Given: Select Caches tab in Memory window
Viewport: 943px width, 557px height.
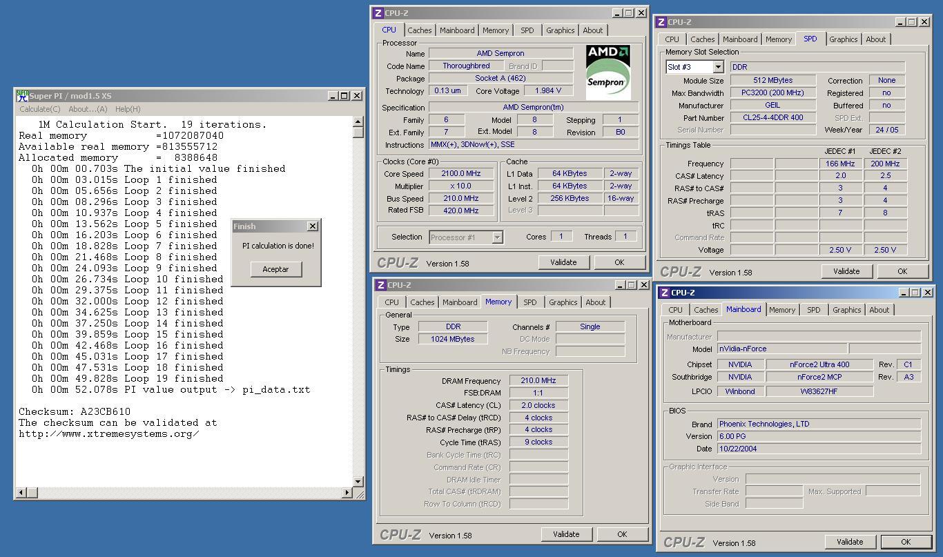Looking at the screenshot, I should point(422,302).
